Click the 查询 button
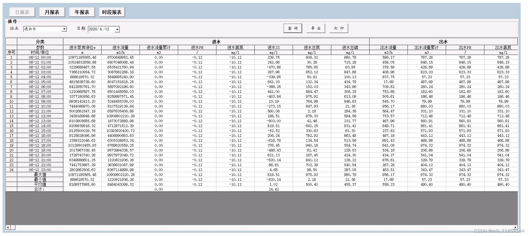This screenshot has width=529, height=236. click(x=293, y=28)
